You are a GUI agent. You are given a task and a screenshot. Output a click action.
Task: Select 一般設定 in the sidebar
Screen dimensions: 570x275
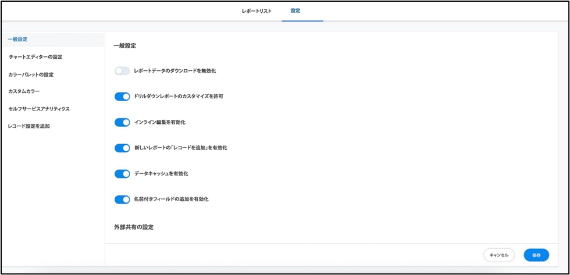pyautogui.click(x=53, y=39)
